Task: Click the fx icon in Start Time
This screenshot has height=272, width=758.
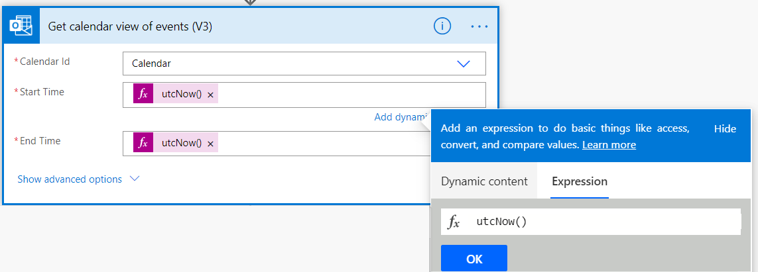Action: click(143, 95)
